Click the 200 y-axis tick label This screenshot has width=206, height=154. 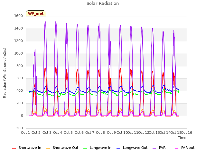pos(20,103)
